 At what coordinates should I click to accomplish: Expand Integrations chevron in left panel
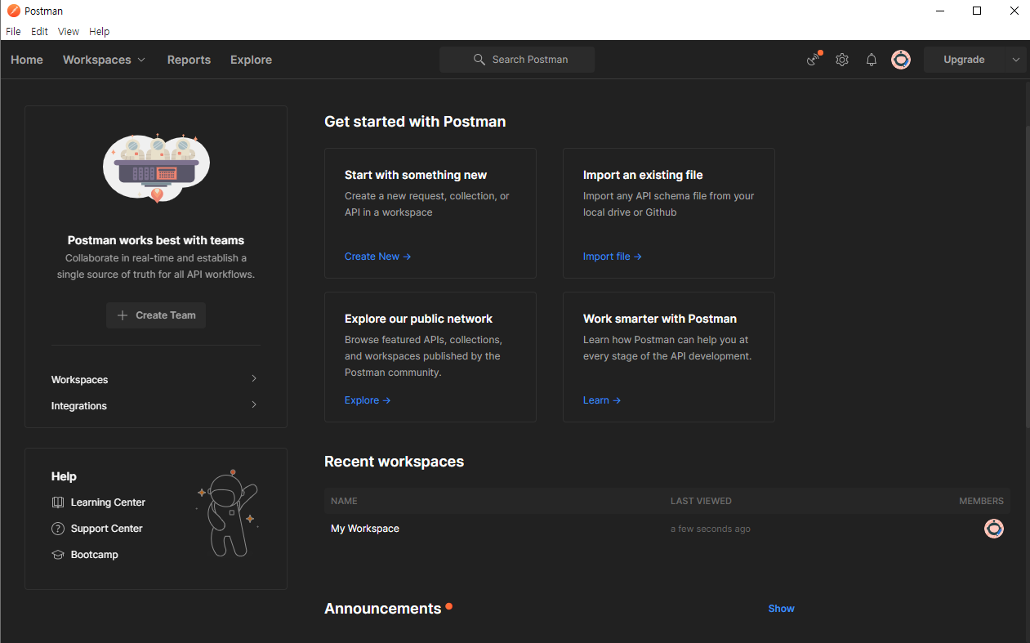coord(254,405)
